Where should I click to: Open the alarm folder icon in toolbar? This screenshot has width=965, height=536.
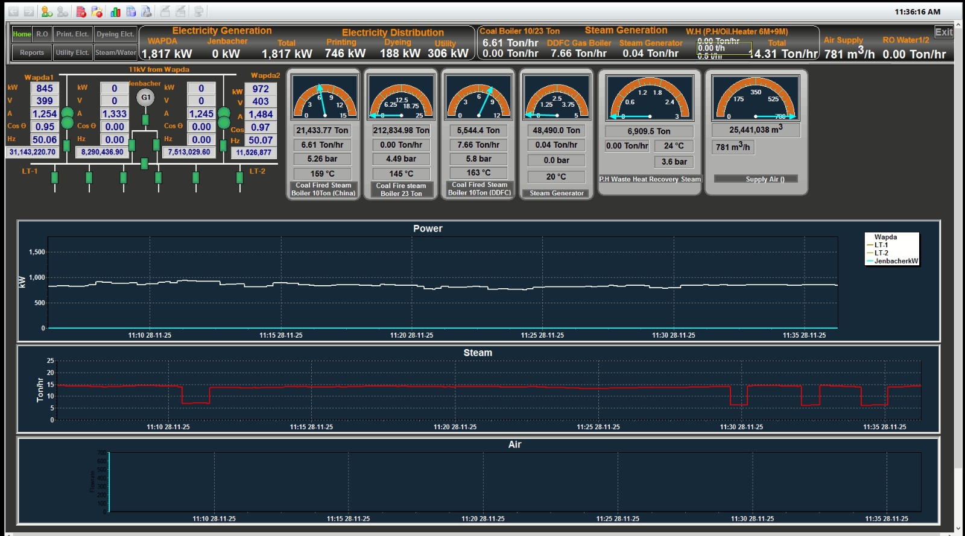click(96, 11)
